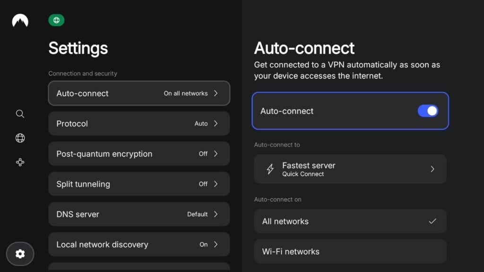Viewport: 484px width, 272px height.
Task: Expand the Auto-connect row chevron
Action: coord(217,93)
